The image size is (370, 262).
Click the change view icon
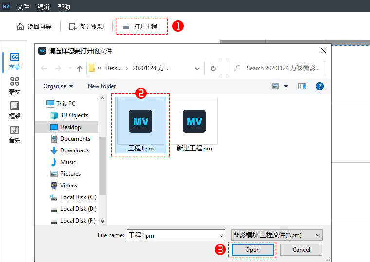coord(276,86)
